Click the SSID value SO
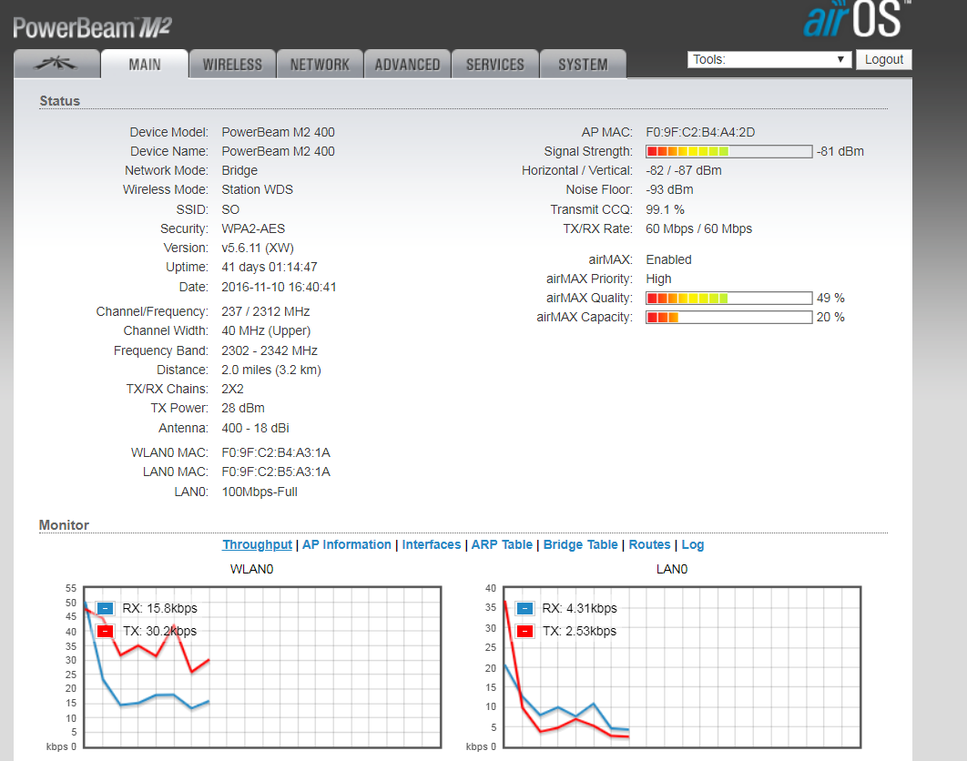 tap(230, 209)
